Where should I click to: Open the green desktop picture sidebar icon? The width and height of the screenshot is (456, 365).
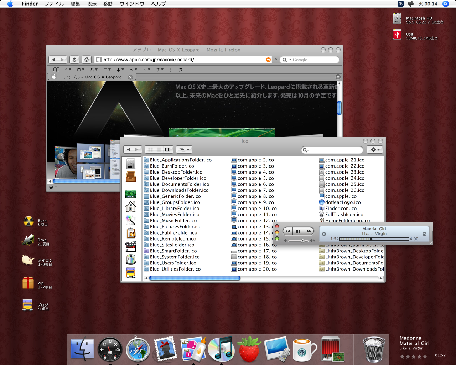131,194
